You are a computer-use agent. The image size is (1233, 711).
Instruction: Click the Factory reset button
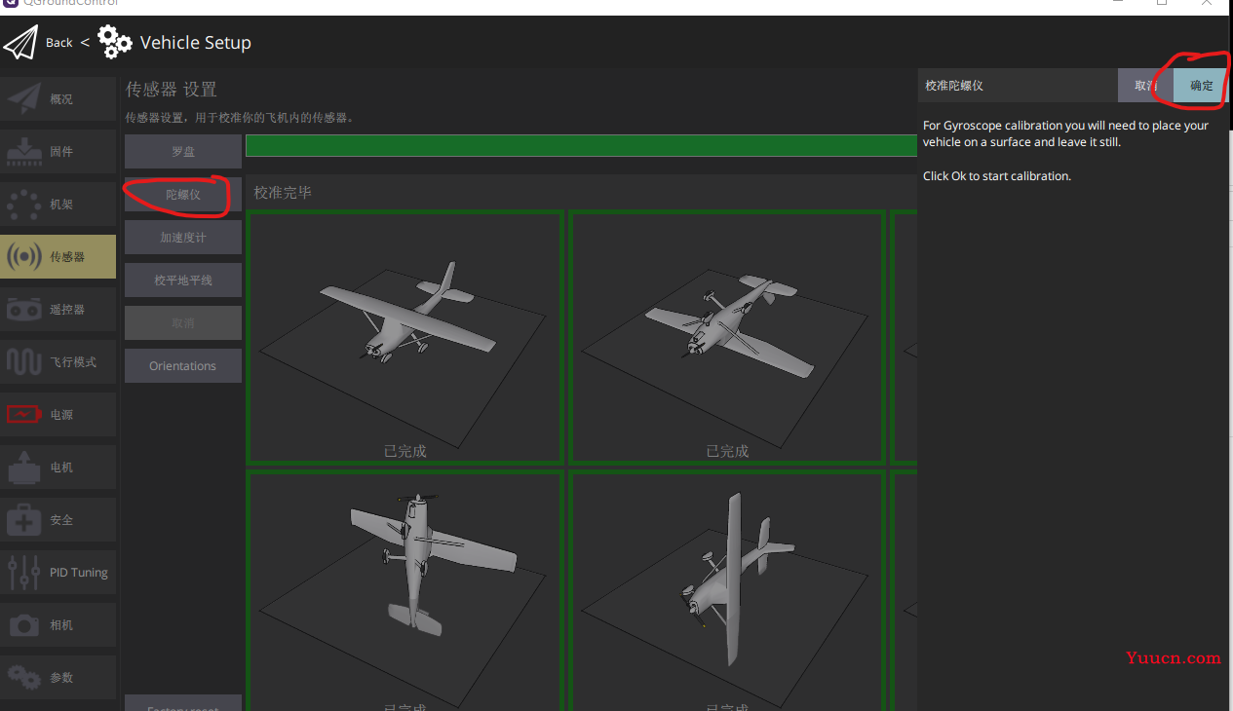[x=183, y=703]
